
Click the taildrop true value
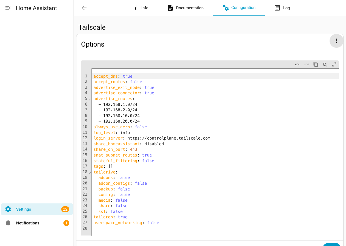123,217
